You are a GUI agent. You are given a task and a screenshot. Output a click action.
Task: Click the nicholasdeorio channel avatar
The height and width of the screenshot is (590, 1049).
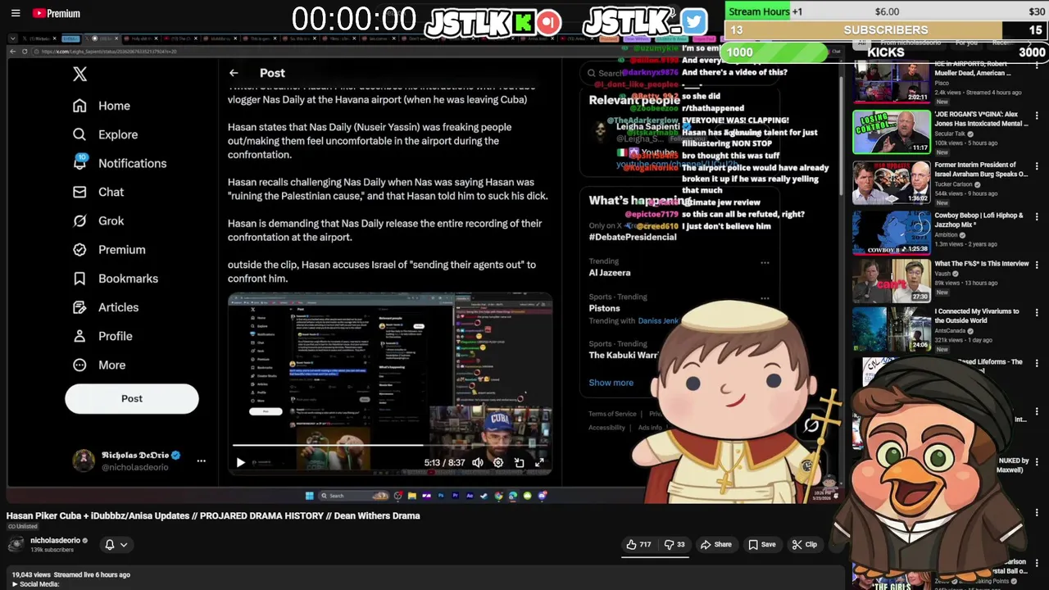coord(16,545)
